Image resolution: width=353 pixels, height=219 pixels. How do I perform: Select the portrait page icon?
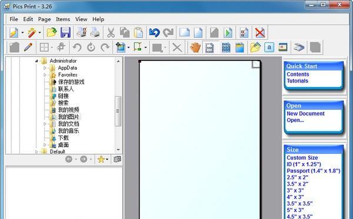click(x=198, y=33)
